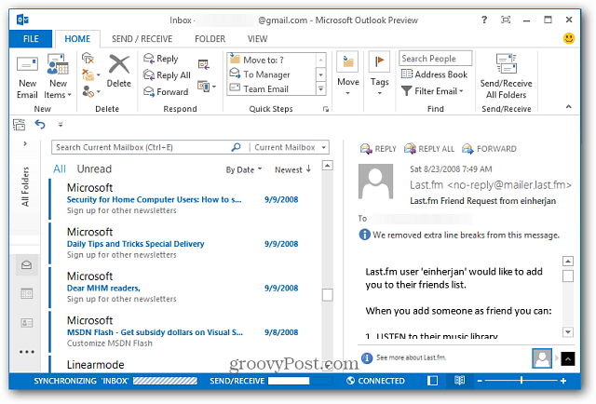Show Unread messages filter
Image resolution: width=596 pixels, height=404 pixels.
(x=94, y=169)
